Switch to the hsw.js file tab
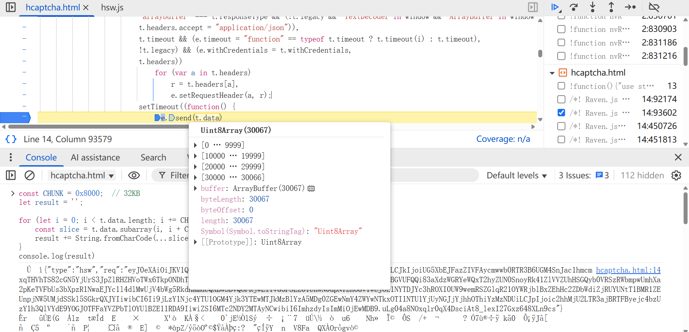This screenshot has height=332, width=689. (112, 8)
